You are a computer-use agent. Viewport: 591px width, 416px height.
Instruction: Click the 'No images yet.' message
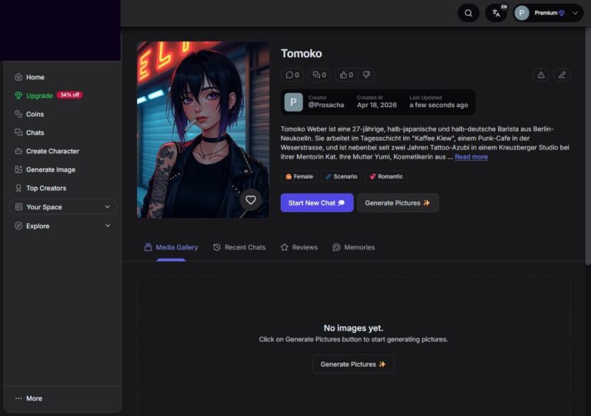(353, 328)
